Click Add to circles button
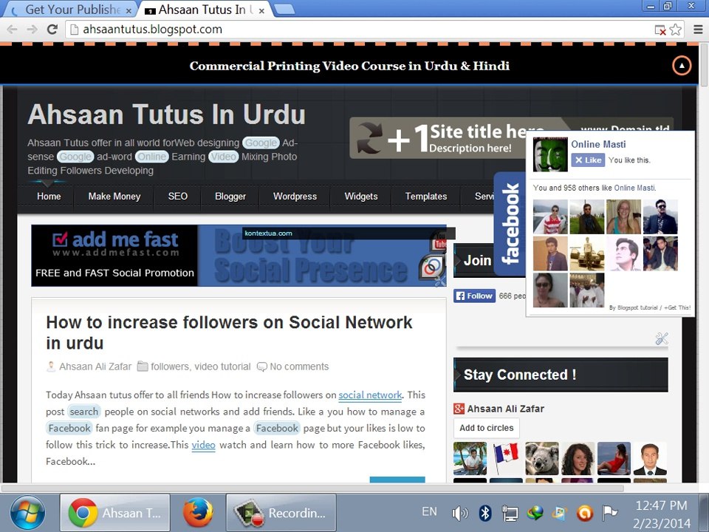The width and height of the screenshot is (709, 532). [x=487, y=428]
